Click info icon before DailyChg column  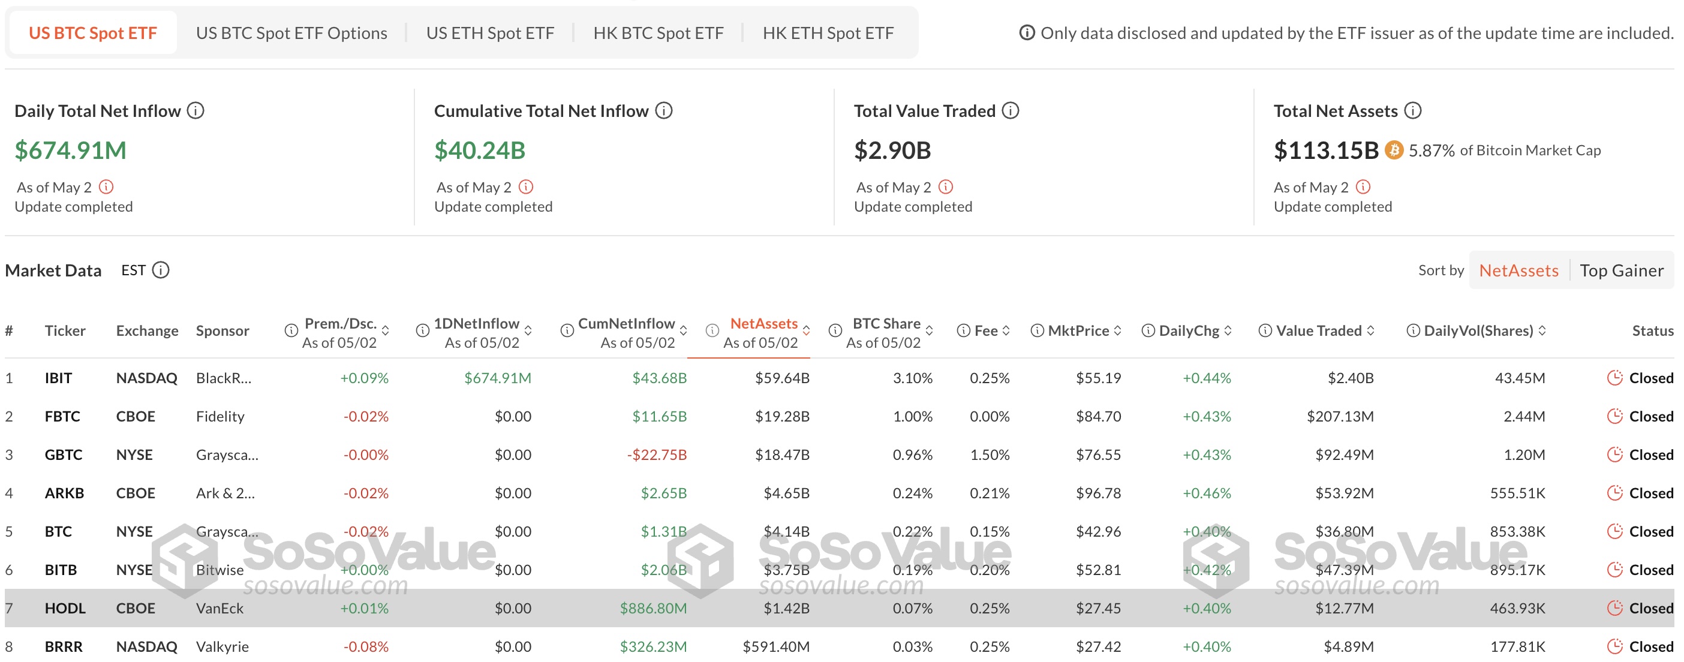pos(1148,330)
